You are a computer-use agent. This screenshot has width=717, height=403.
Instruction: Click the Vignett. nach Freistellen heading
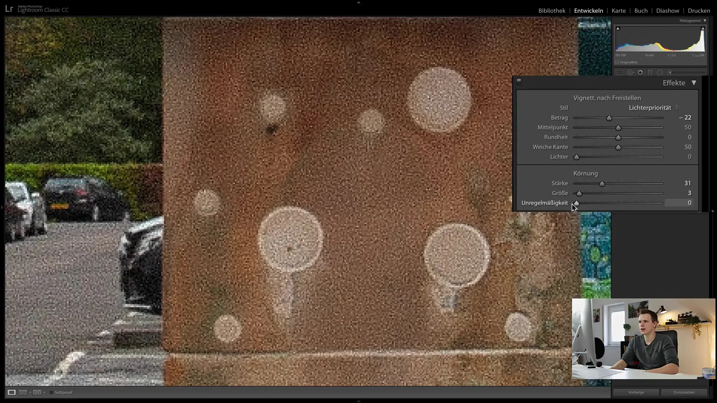coord(607,98)
